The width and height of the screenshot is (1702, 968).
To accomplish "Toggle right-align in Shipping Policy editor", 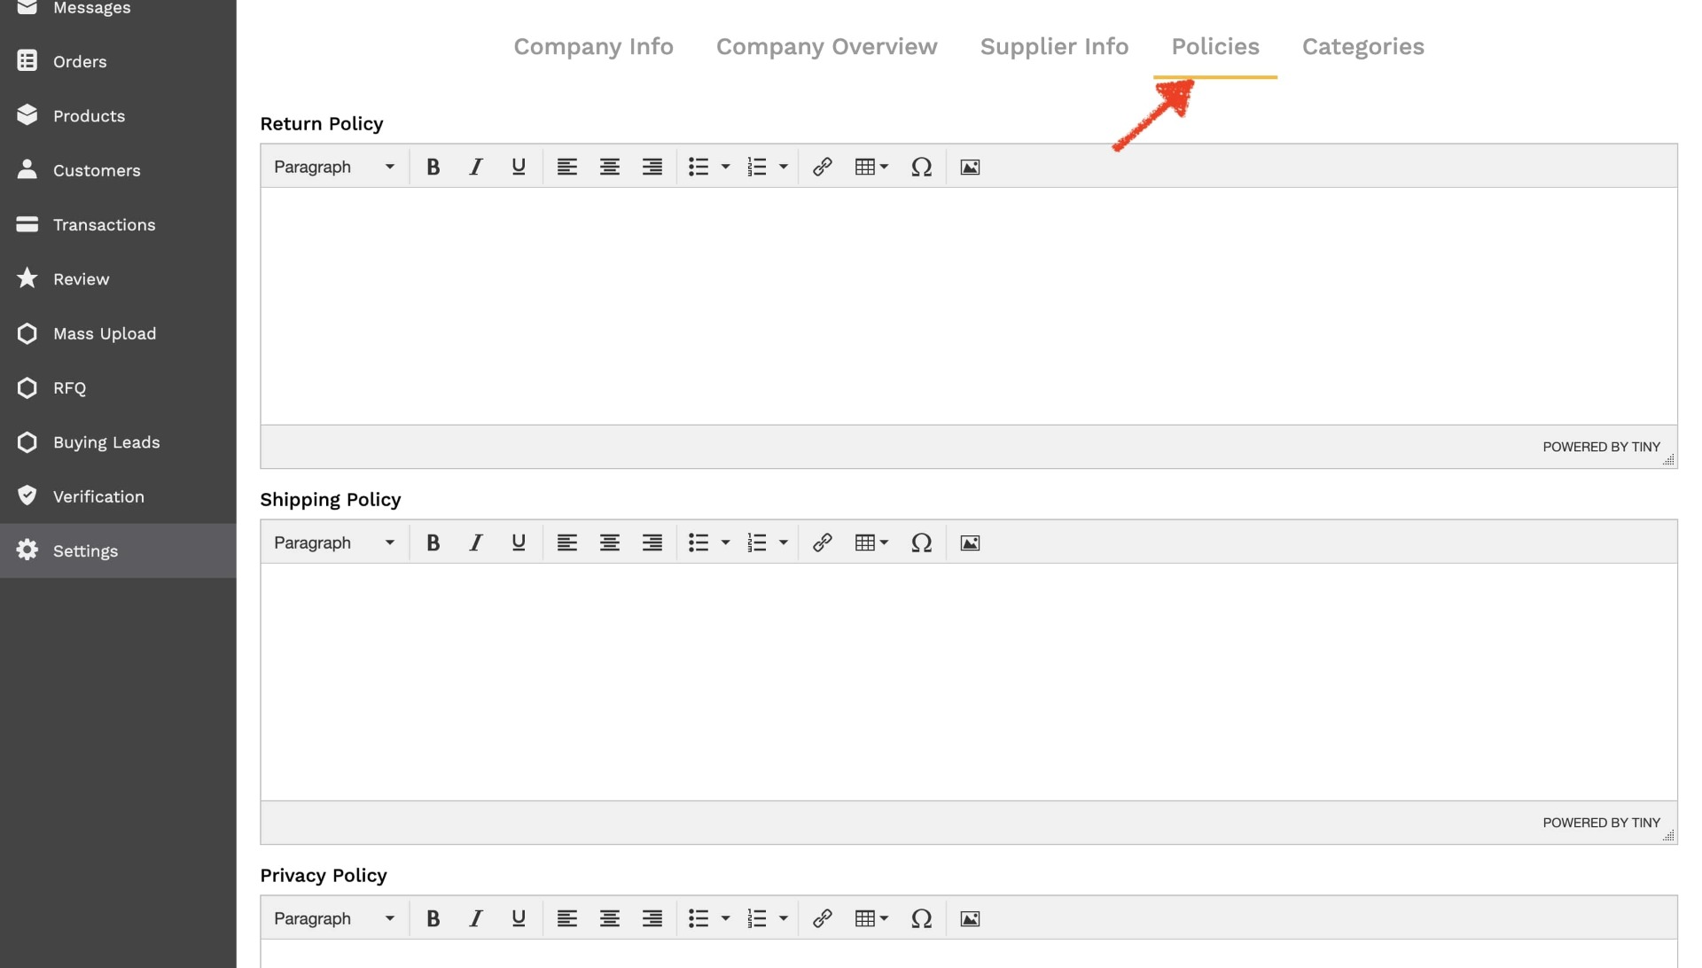I will 652,542.
